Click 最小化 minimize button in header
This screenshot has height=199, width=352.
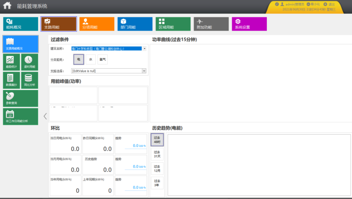[313, 4]
